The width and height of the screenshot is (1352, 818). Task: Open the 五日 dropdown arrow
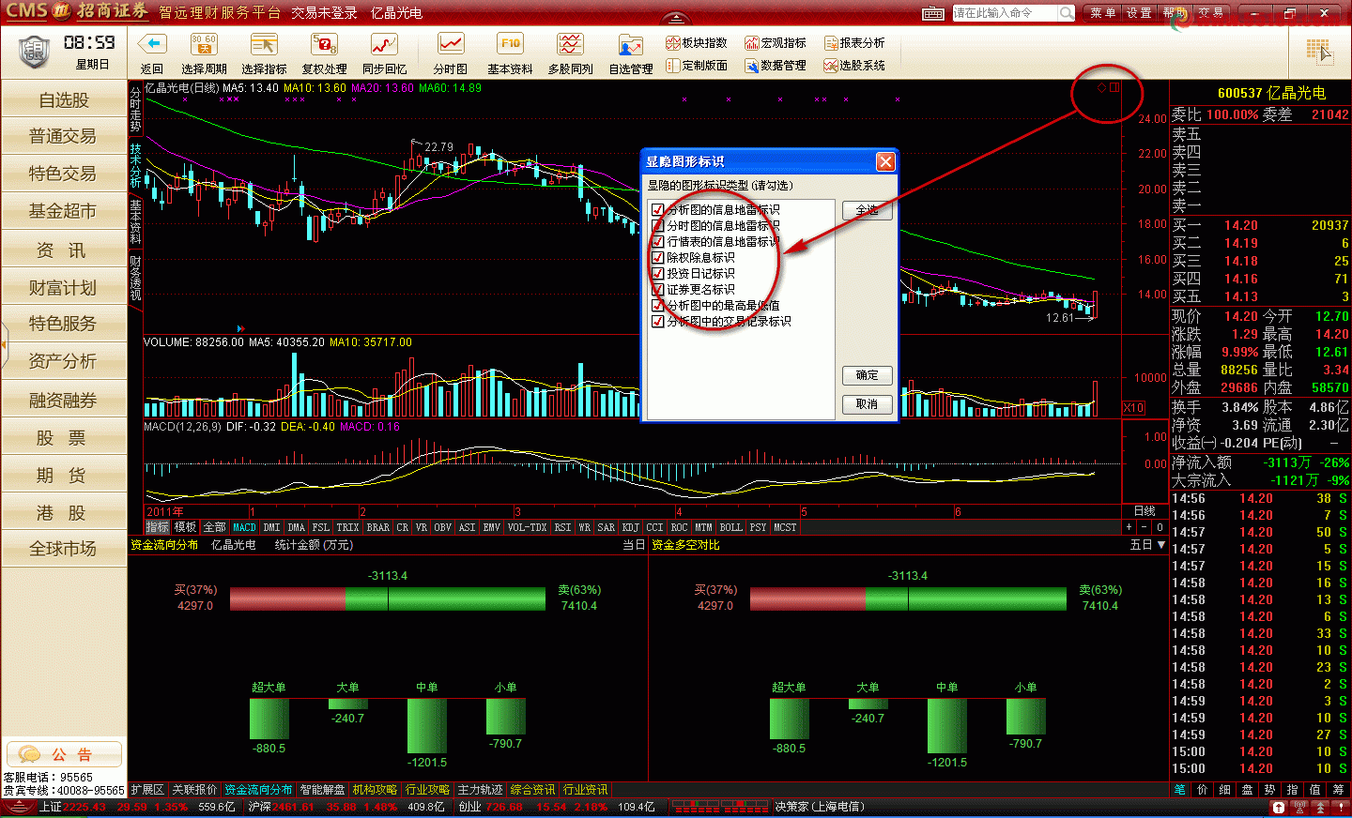coord(1161,545)
